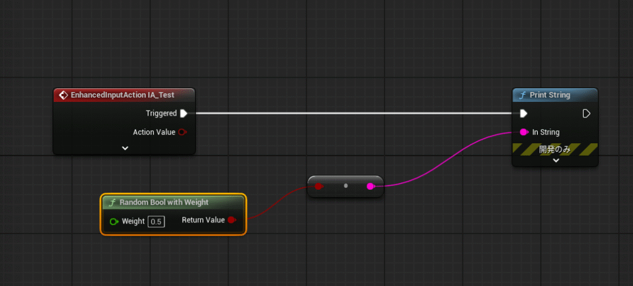Screen dimensions: 633x286
Task: Expand the Print String advanced options
Action: pyautogui.click(x=556, y=161)
